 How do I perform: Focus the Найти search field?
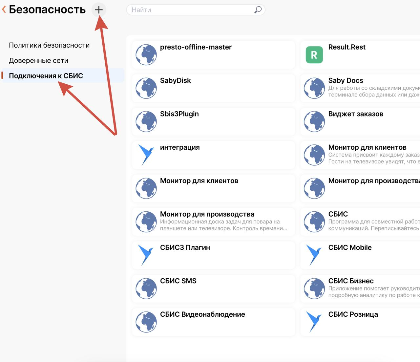[x=196, y=10]
